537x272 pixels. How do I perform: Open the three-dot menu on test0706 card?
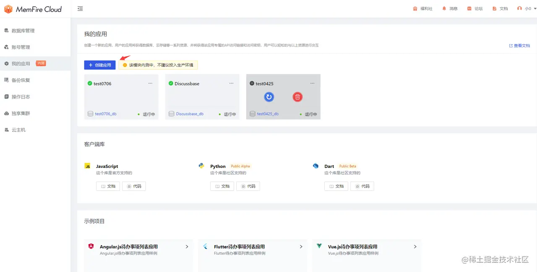[x=150, y=84]
